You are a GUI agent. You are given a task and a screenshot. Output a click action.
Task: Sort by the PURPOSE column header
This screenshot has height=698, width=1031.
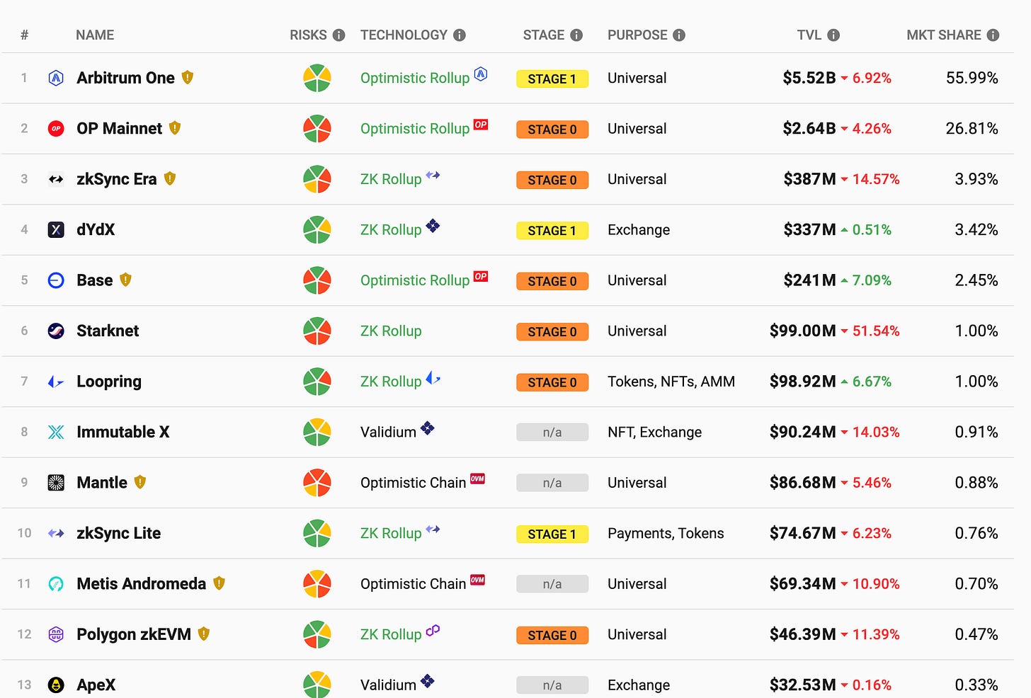pyautogui.click(x=637, y=35)
